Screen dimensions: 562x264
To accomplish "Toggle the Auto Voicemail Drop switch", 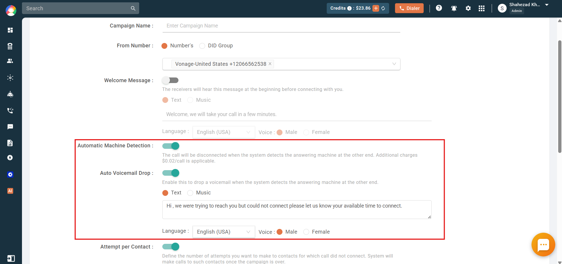I will coord(171,173).
